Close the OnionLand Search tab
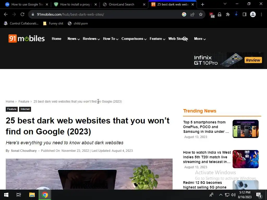Screen dimensions: 267x200 point(144,4)
